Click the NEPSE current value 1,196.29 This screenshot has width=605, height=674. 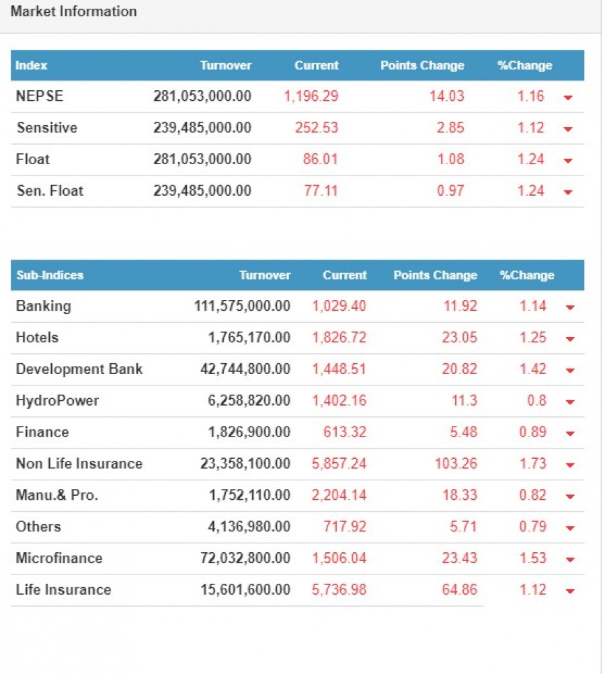click(311, 96)
